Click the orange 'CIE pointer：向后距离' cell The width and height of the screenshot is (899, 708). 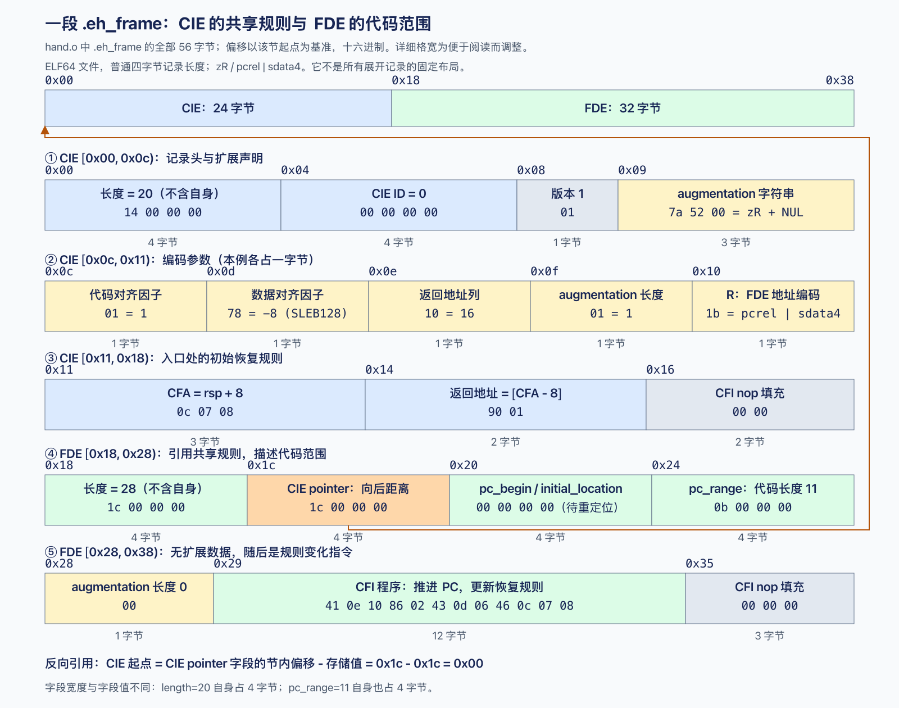348,500
